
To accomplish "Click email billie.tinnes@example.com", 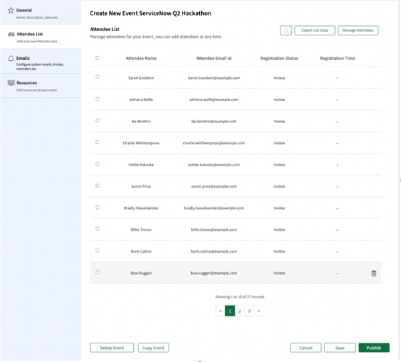I will pos(214,230).
